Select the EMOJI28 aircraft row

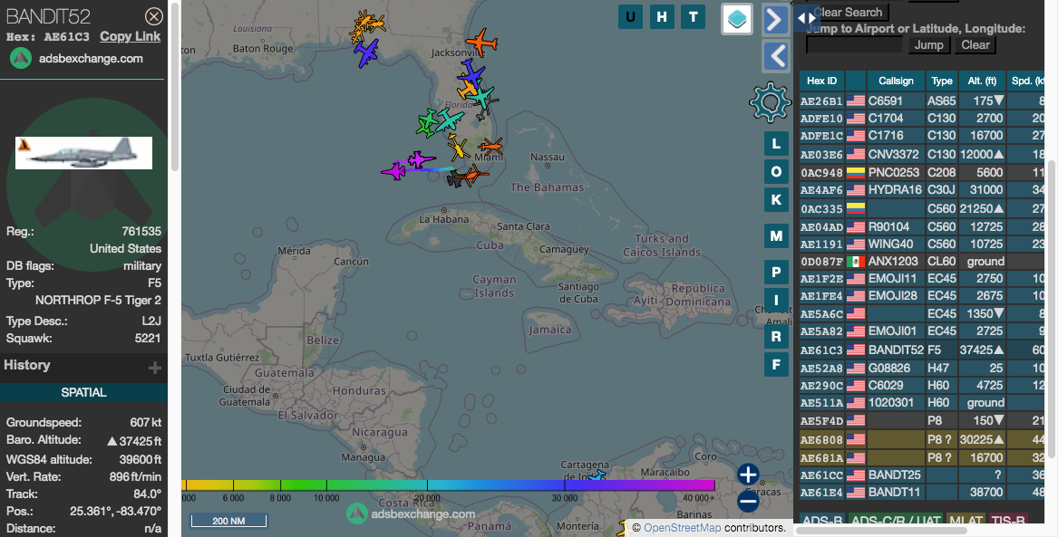click(x=922, y=296)
